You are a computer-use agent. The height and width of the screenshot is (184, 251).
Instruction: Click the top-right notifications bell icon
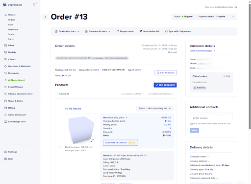coord(236,7)
